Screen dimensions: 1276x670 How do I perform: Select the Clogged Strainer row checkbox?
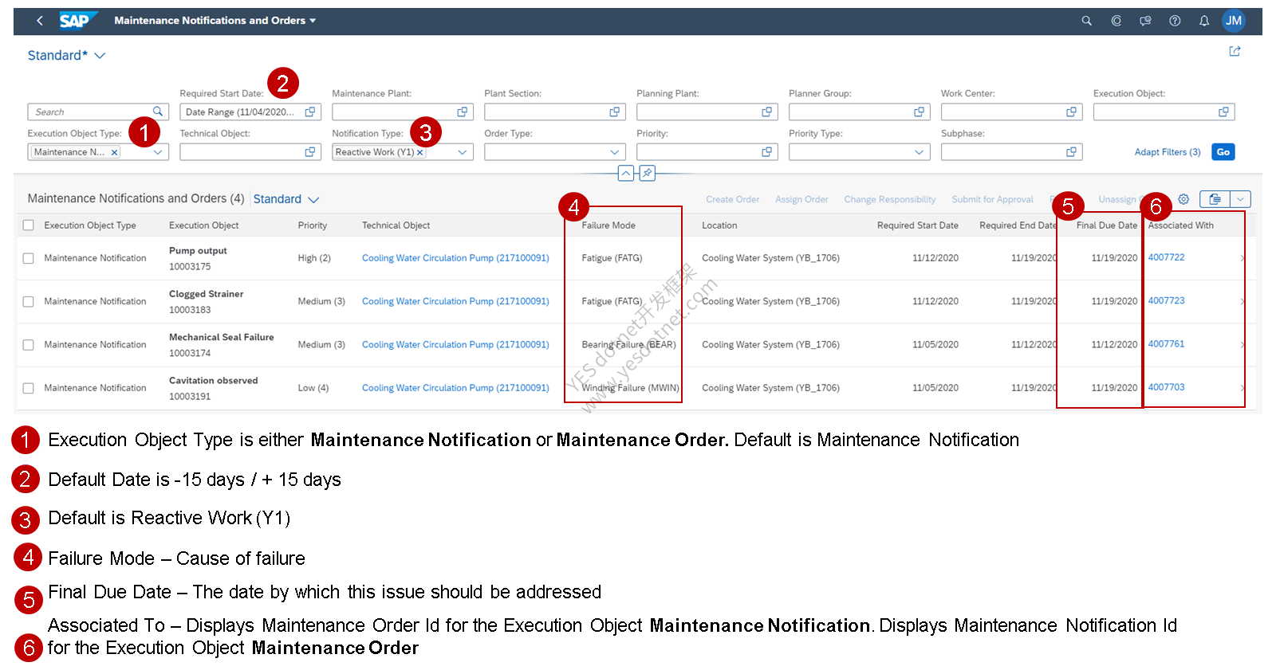(29, 301)
